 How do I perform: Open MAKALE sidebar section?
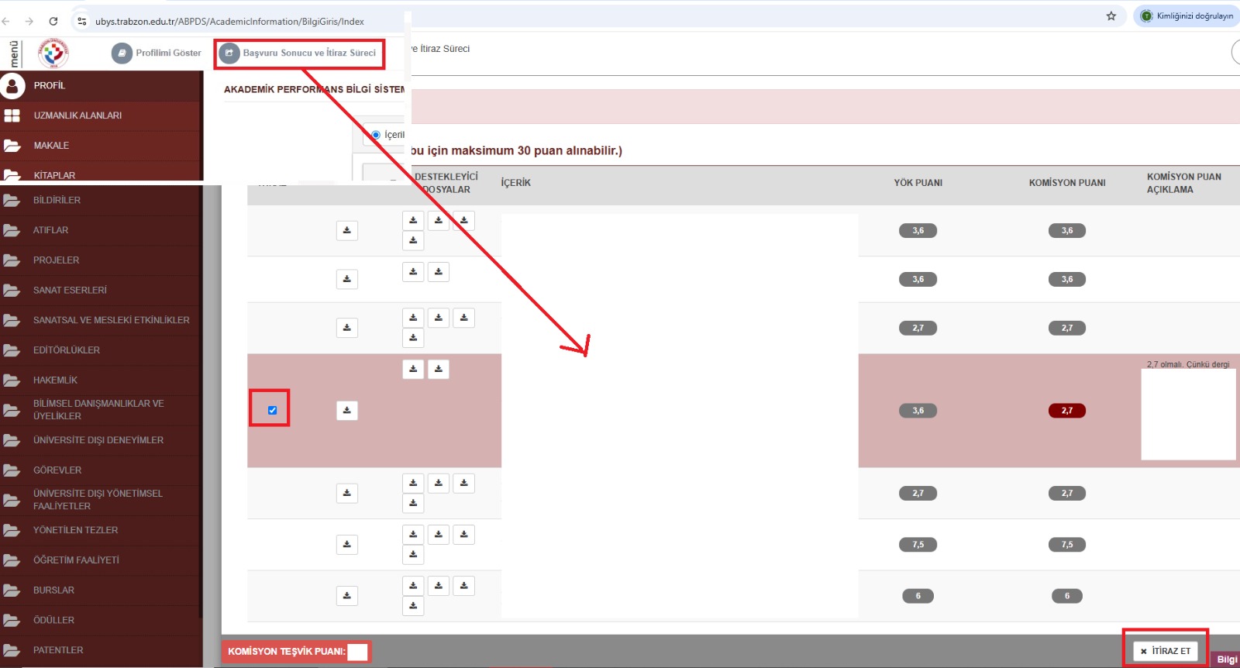[x=101, y=146]
